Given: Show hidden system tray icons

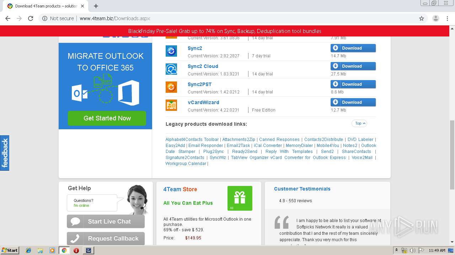Looking at the screenshot, I should 397,250.
